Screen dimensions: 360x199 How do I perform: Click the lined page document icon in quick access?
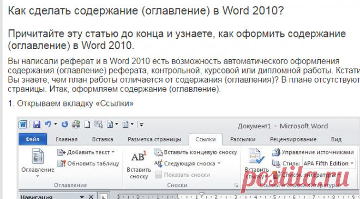[x=125, y=125]
